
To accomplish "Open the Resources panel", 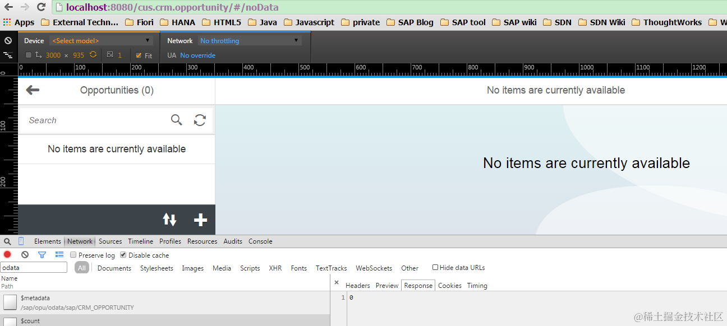I will [x=202, y=241].
